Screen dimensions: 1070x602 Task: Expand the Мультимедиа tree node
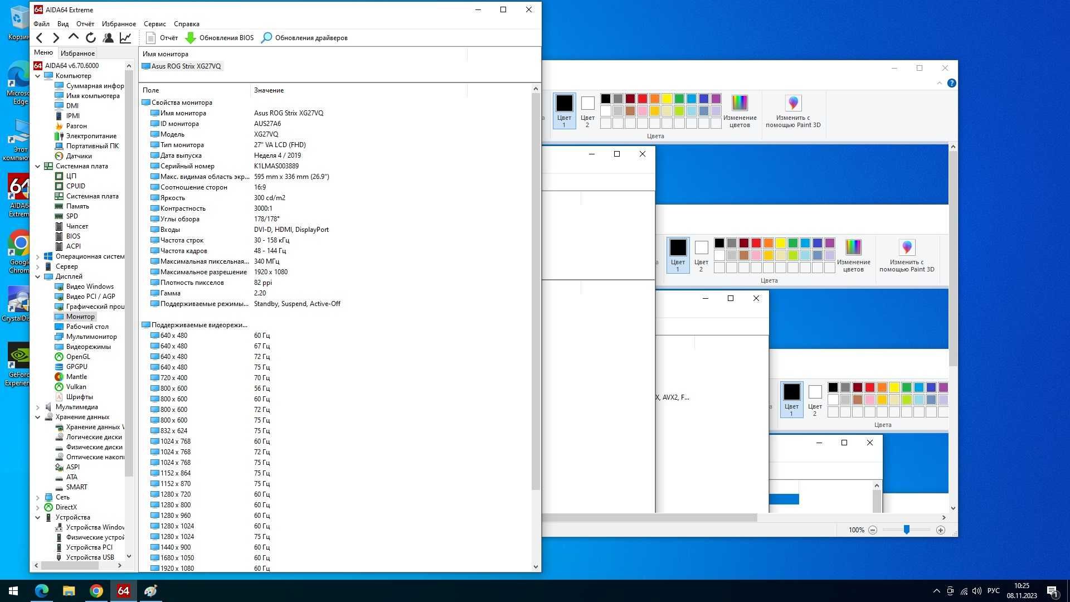point(38,407)
